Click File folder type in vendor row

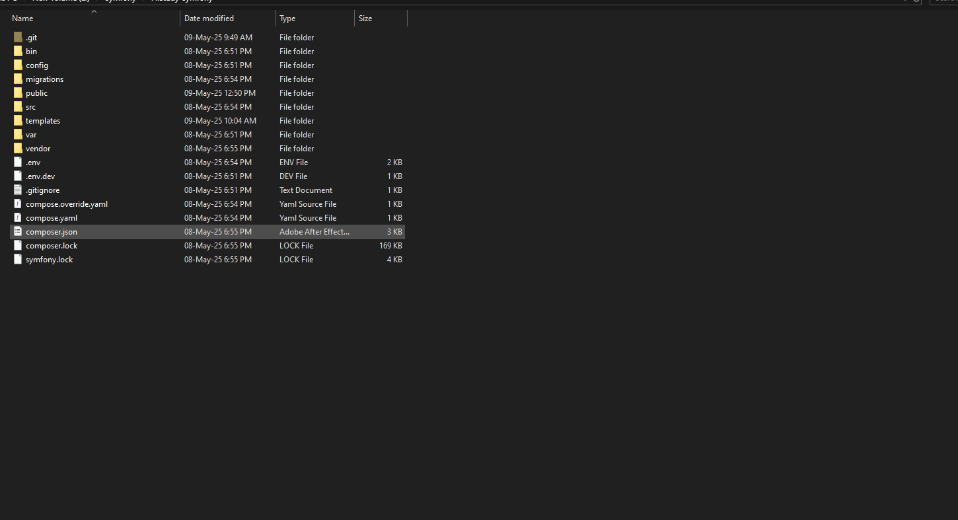point(297,149)
